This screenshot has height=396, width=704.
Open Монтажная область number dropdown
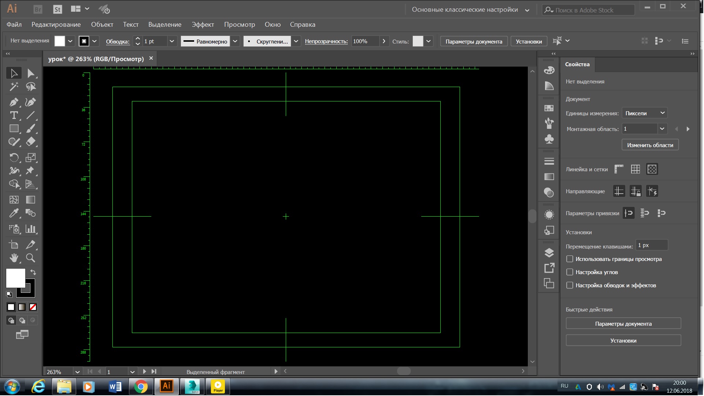(x=662, y=129)
